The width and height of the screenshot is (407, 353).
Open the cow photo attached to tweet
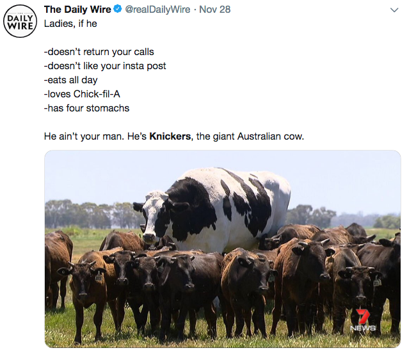pos(223,249)
